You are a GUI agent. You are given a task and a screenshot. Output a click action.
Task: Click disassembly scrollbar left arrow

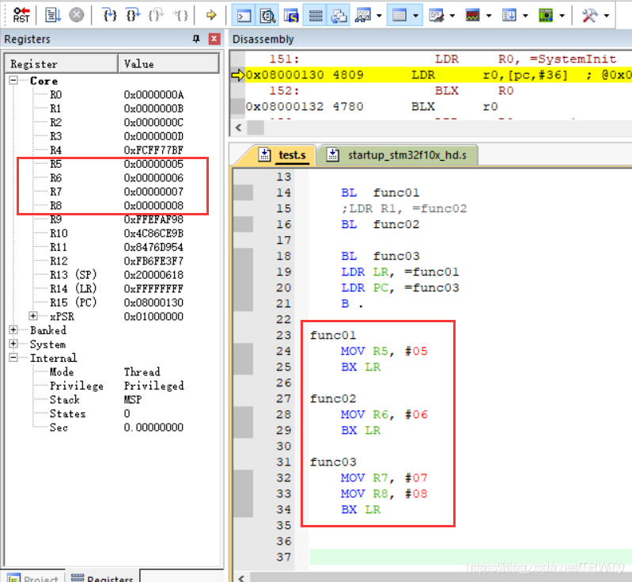[x=239, y=128]
